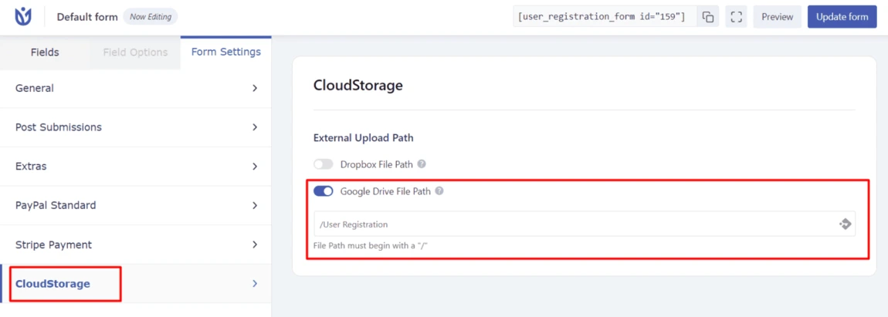Click the CloudStorage panel heading
The height and width of the screenshot is (317, 888).
(x=358, y=86)
